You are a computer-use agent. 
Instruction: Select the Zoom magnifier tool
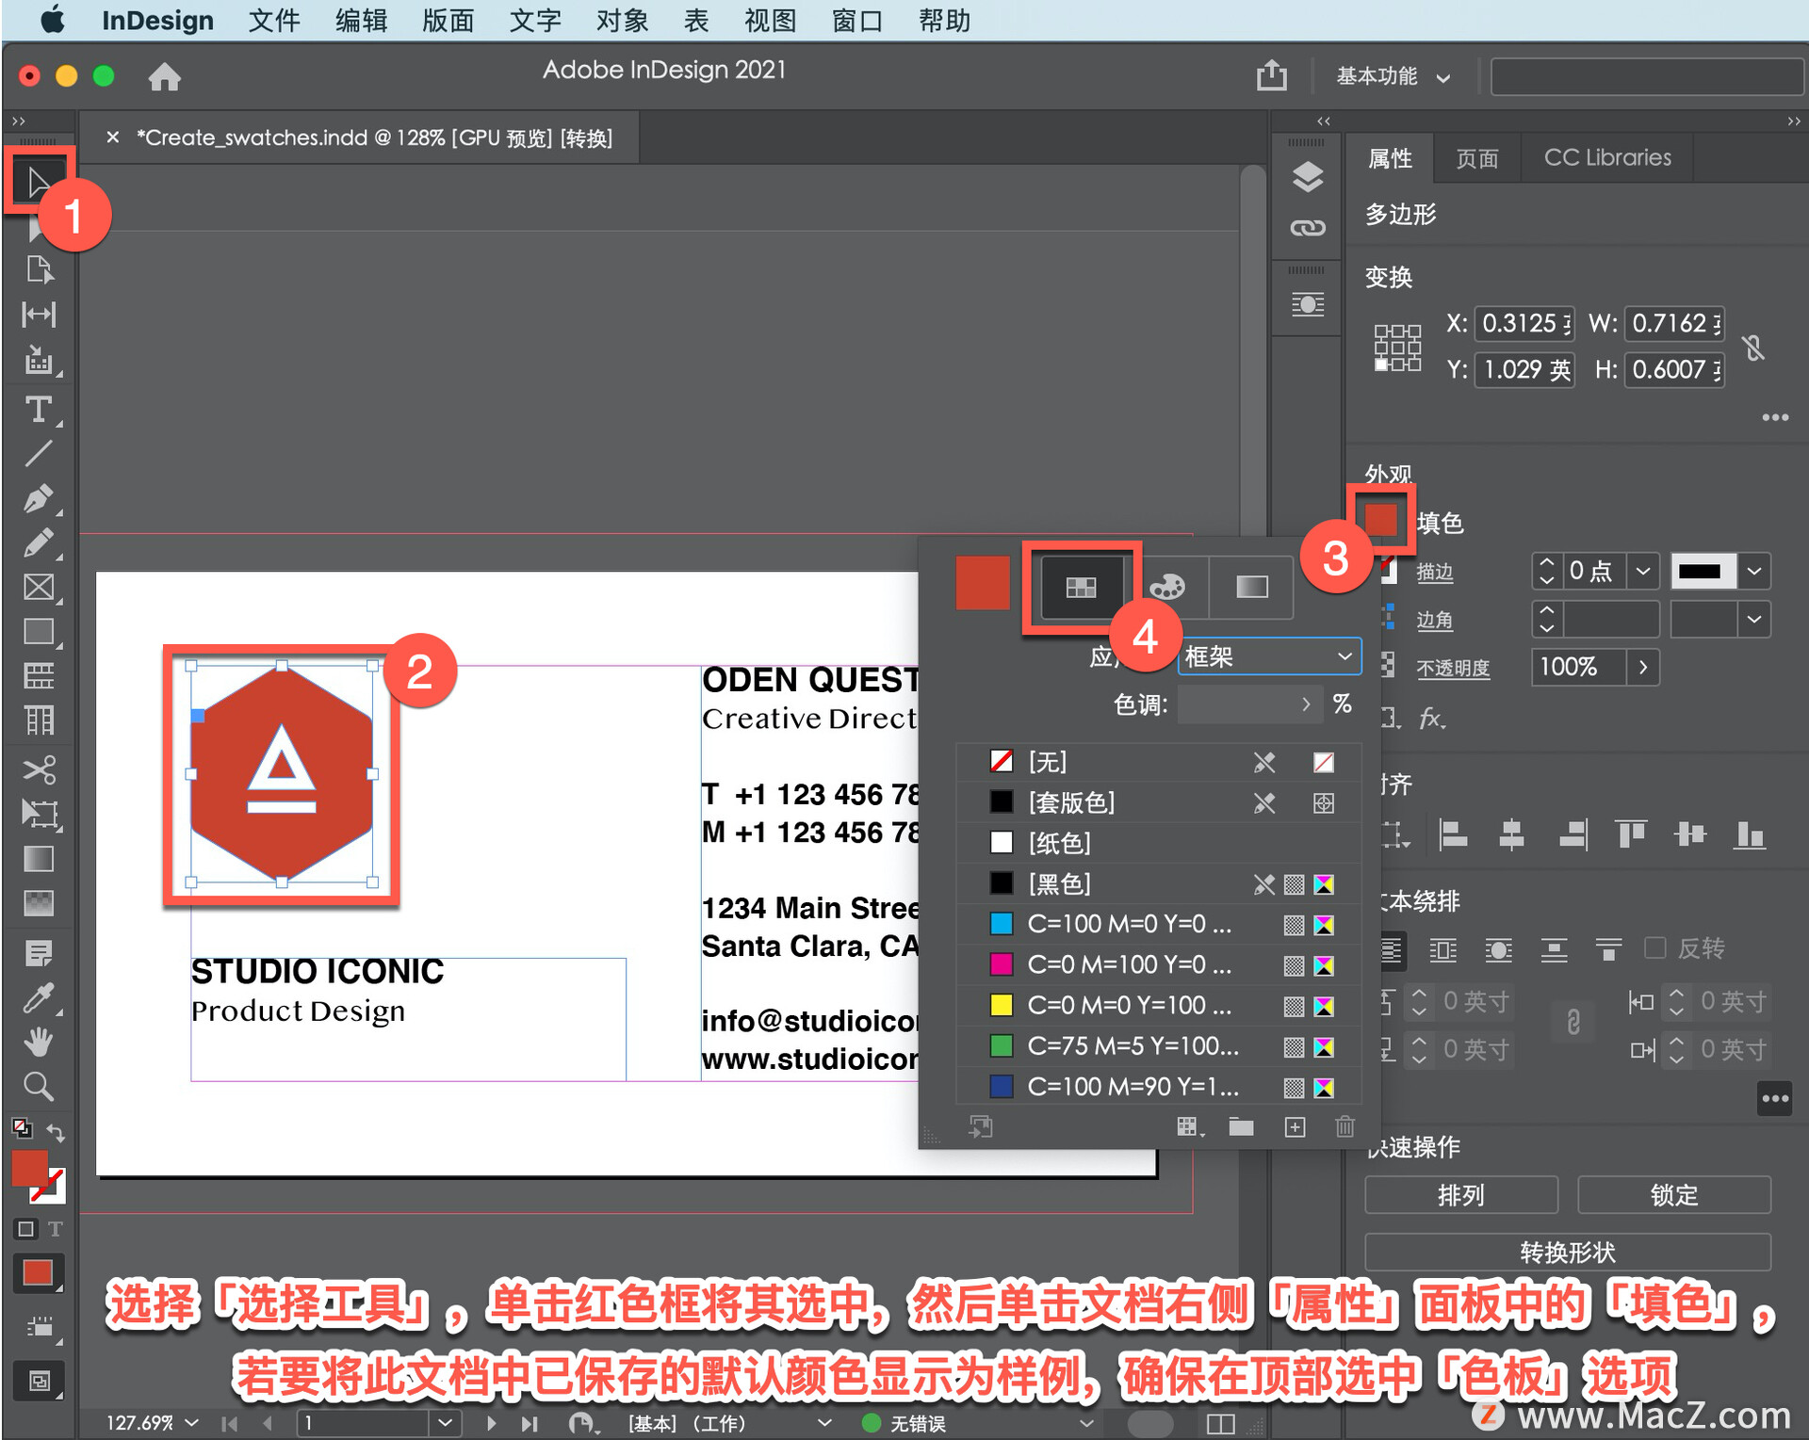point(38,1086)
